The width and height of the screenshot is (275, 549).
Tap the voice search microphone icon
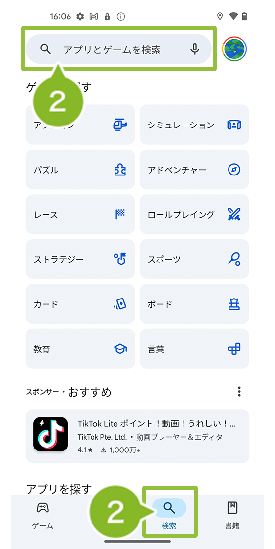point(195,50)
